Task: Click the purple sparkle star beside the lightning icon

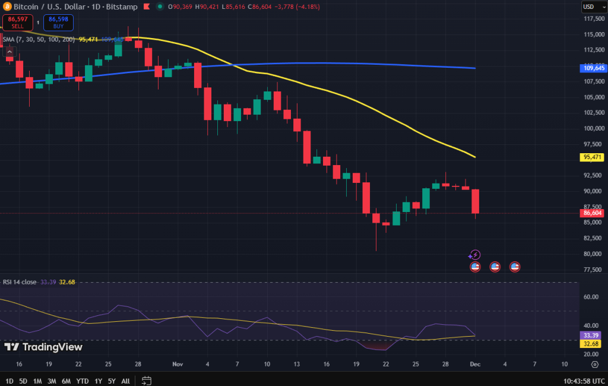Action: pyautogui.click(x=470, y=257)
